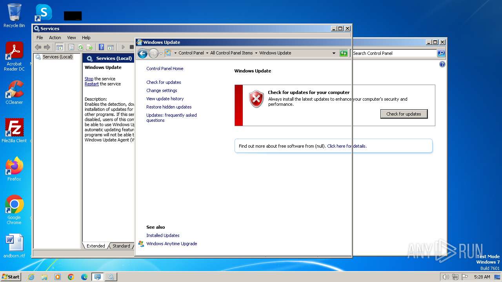This screenshot has height=282, width=502.
Task: Click the Back arrow in Windows Update window
Action: coord(142,53)
